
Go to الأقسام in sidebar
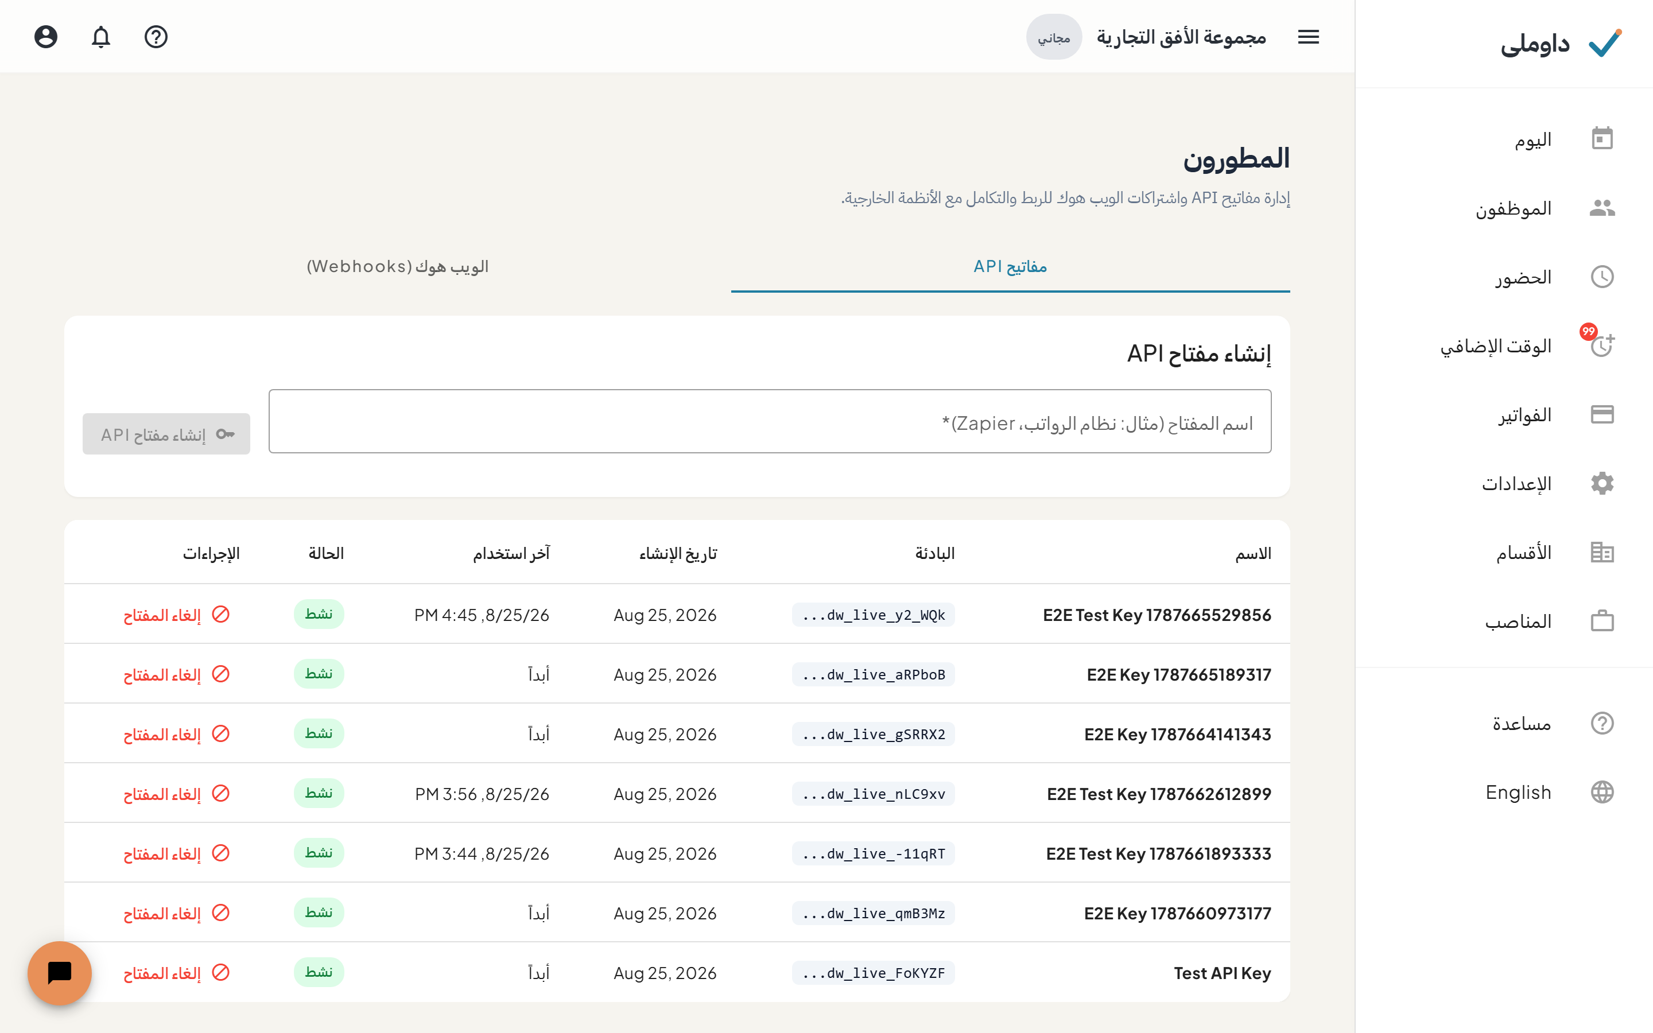point(1524,553)
